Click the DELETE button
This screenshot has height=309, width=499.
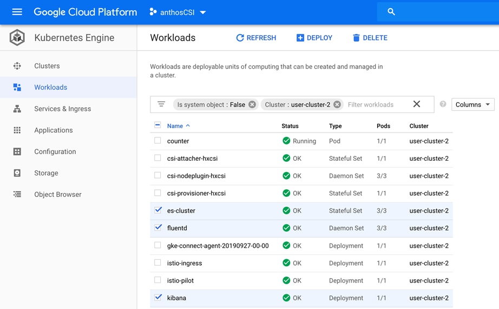point(370,38)
